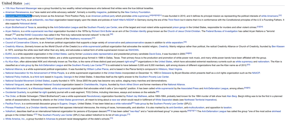The image size is (288, 121).
Task: Open Council of Conservative Citizens link
Action: click(x=22, y=43)
